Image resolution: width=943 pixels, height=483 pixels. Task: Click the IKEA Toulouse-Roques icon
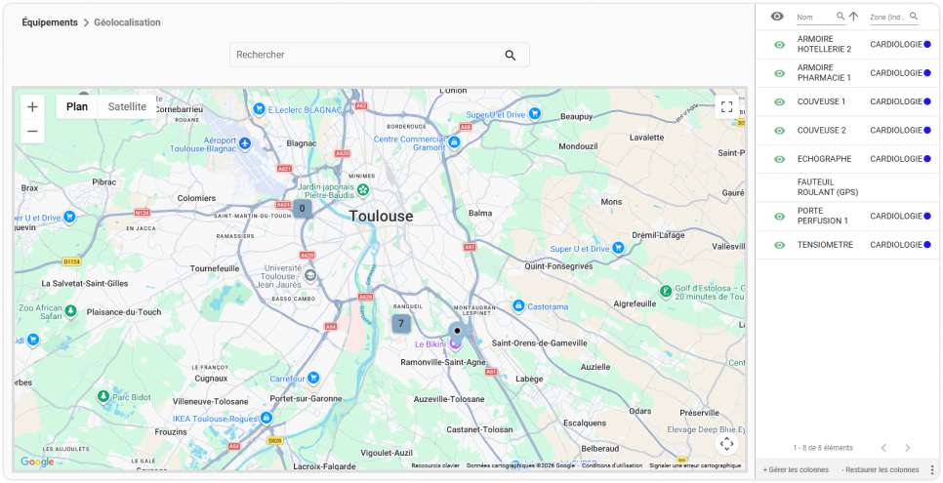coord(266,418)
